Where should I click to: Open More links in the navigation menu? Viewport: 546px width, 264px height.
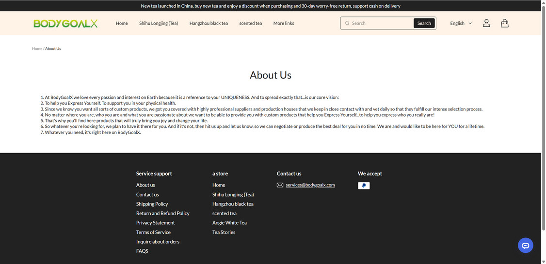(x=284, y=23)
